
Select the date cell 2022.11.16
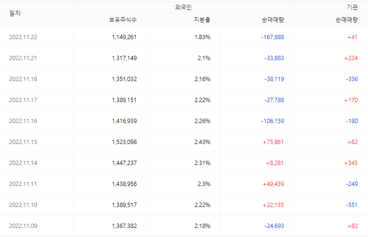(23, 121)
